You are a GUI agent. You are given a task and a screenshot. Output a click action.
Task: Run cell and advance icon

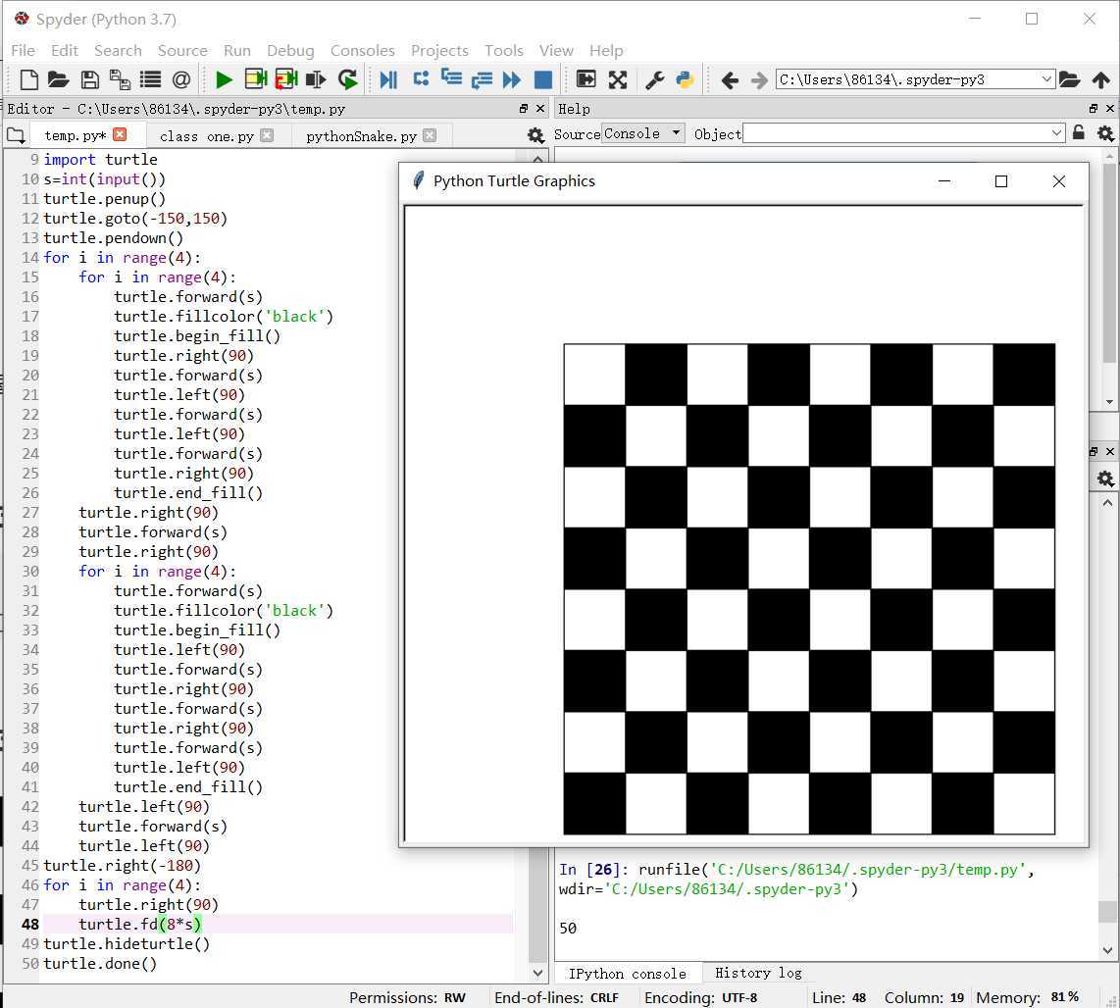(x=285, y=78)
